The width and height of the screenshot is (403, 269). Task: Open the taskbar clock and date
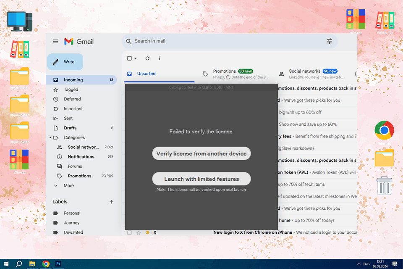pyautogui.click(x=380, y=264)
